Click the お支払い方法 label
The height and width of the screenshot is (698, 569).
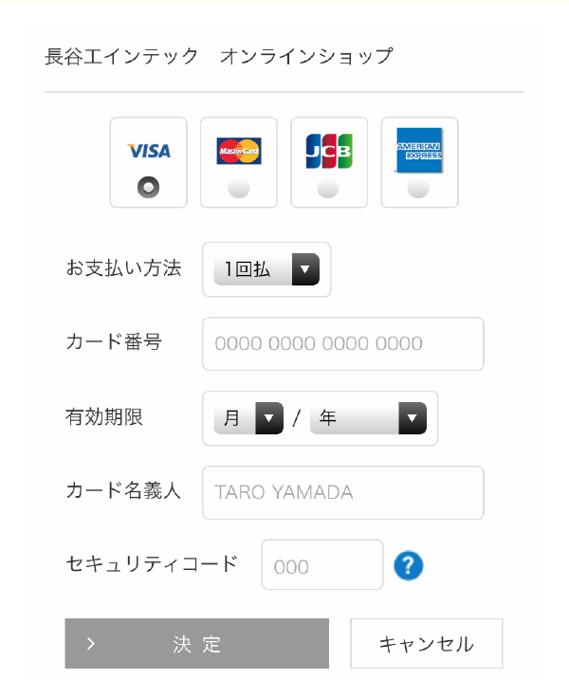[x=124, y=268]
